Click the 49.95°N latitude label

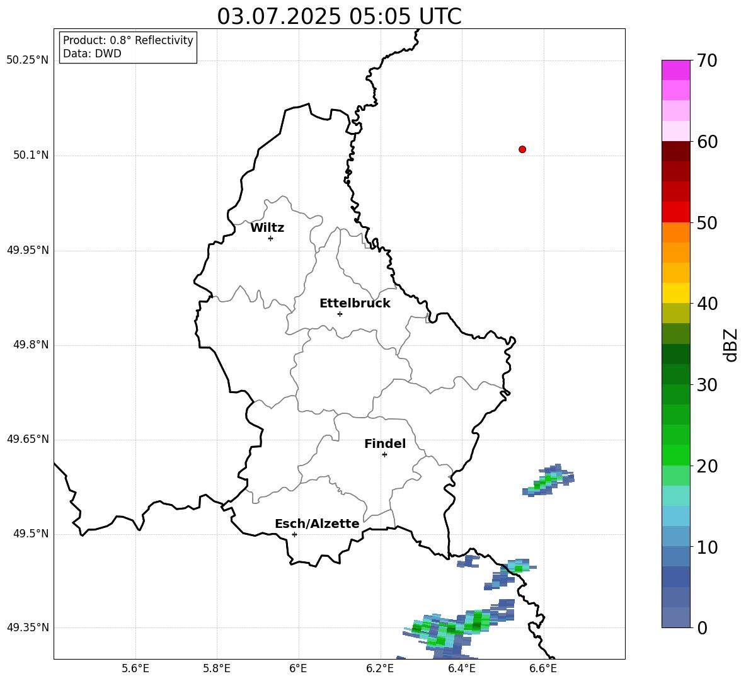click(28, 250)
